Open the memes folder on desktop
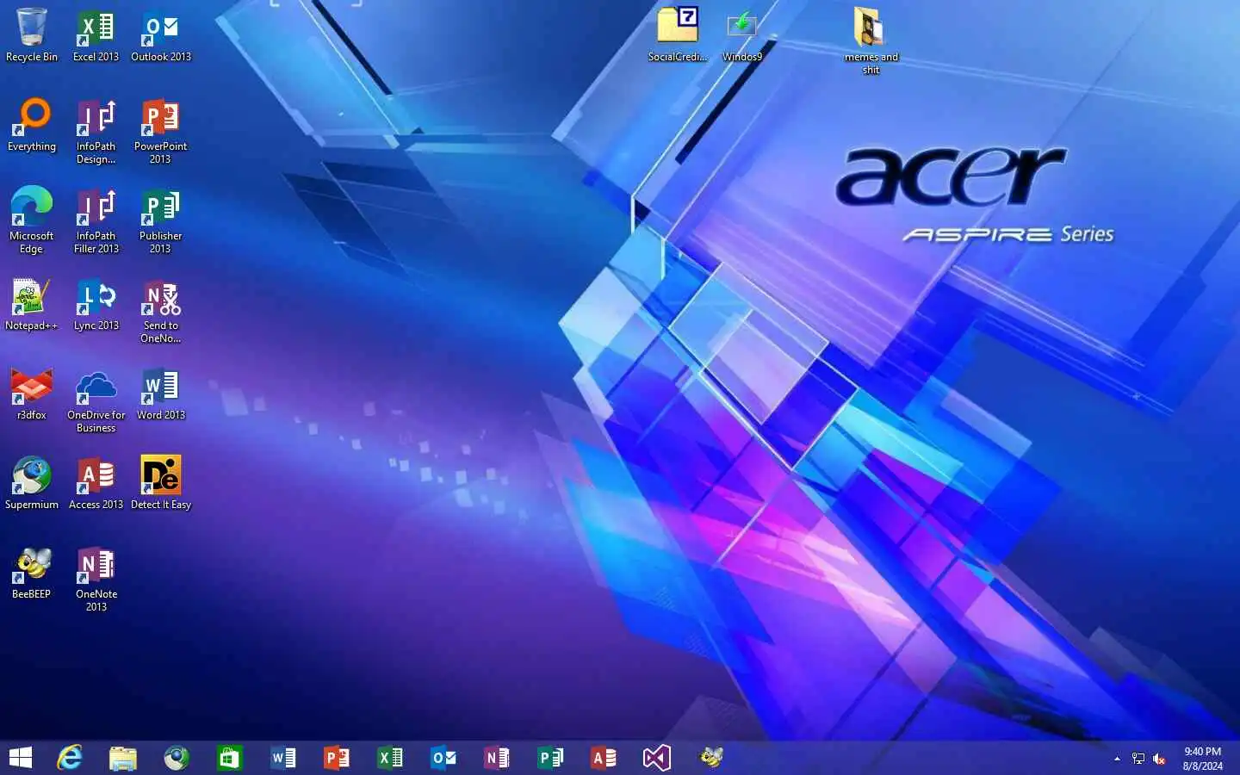 (871, 40)
